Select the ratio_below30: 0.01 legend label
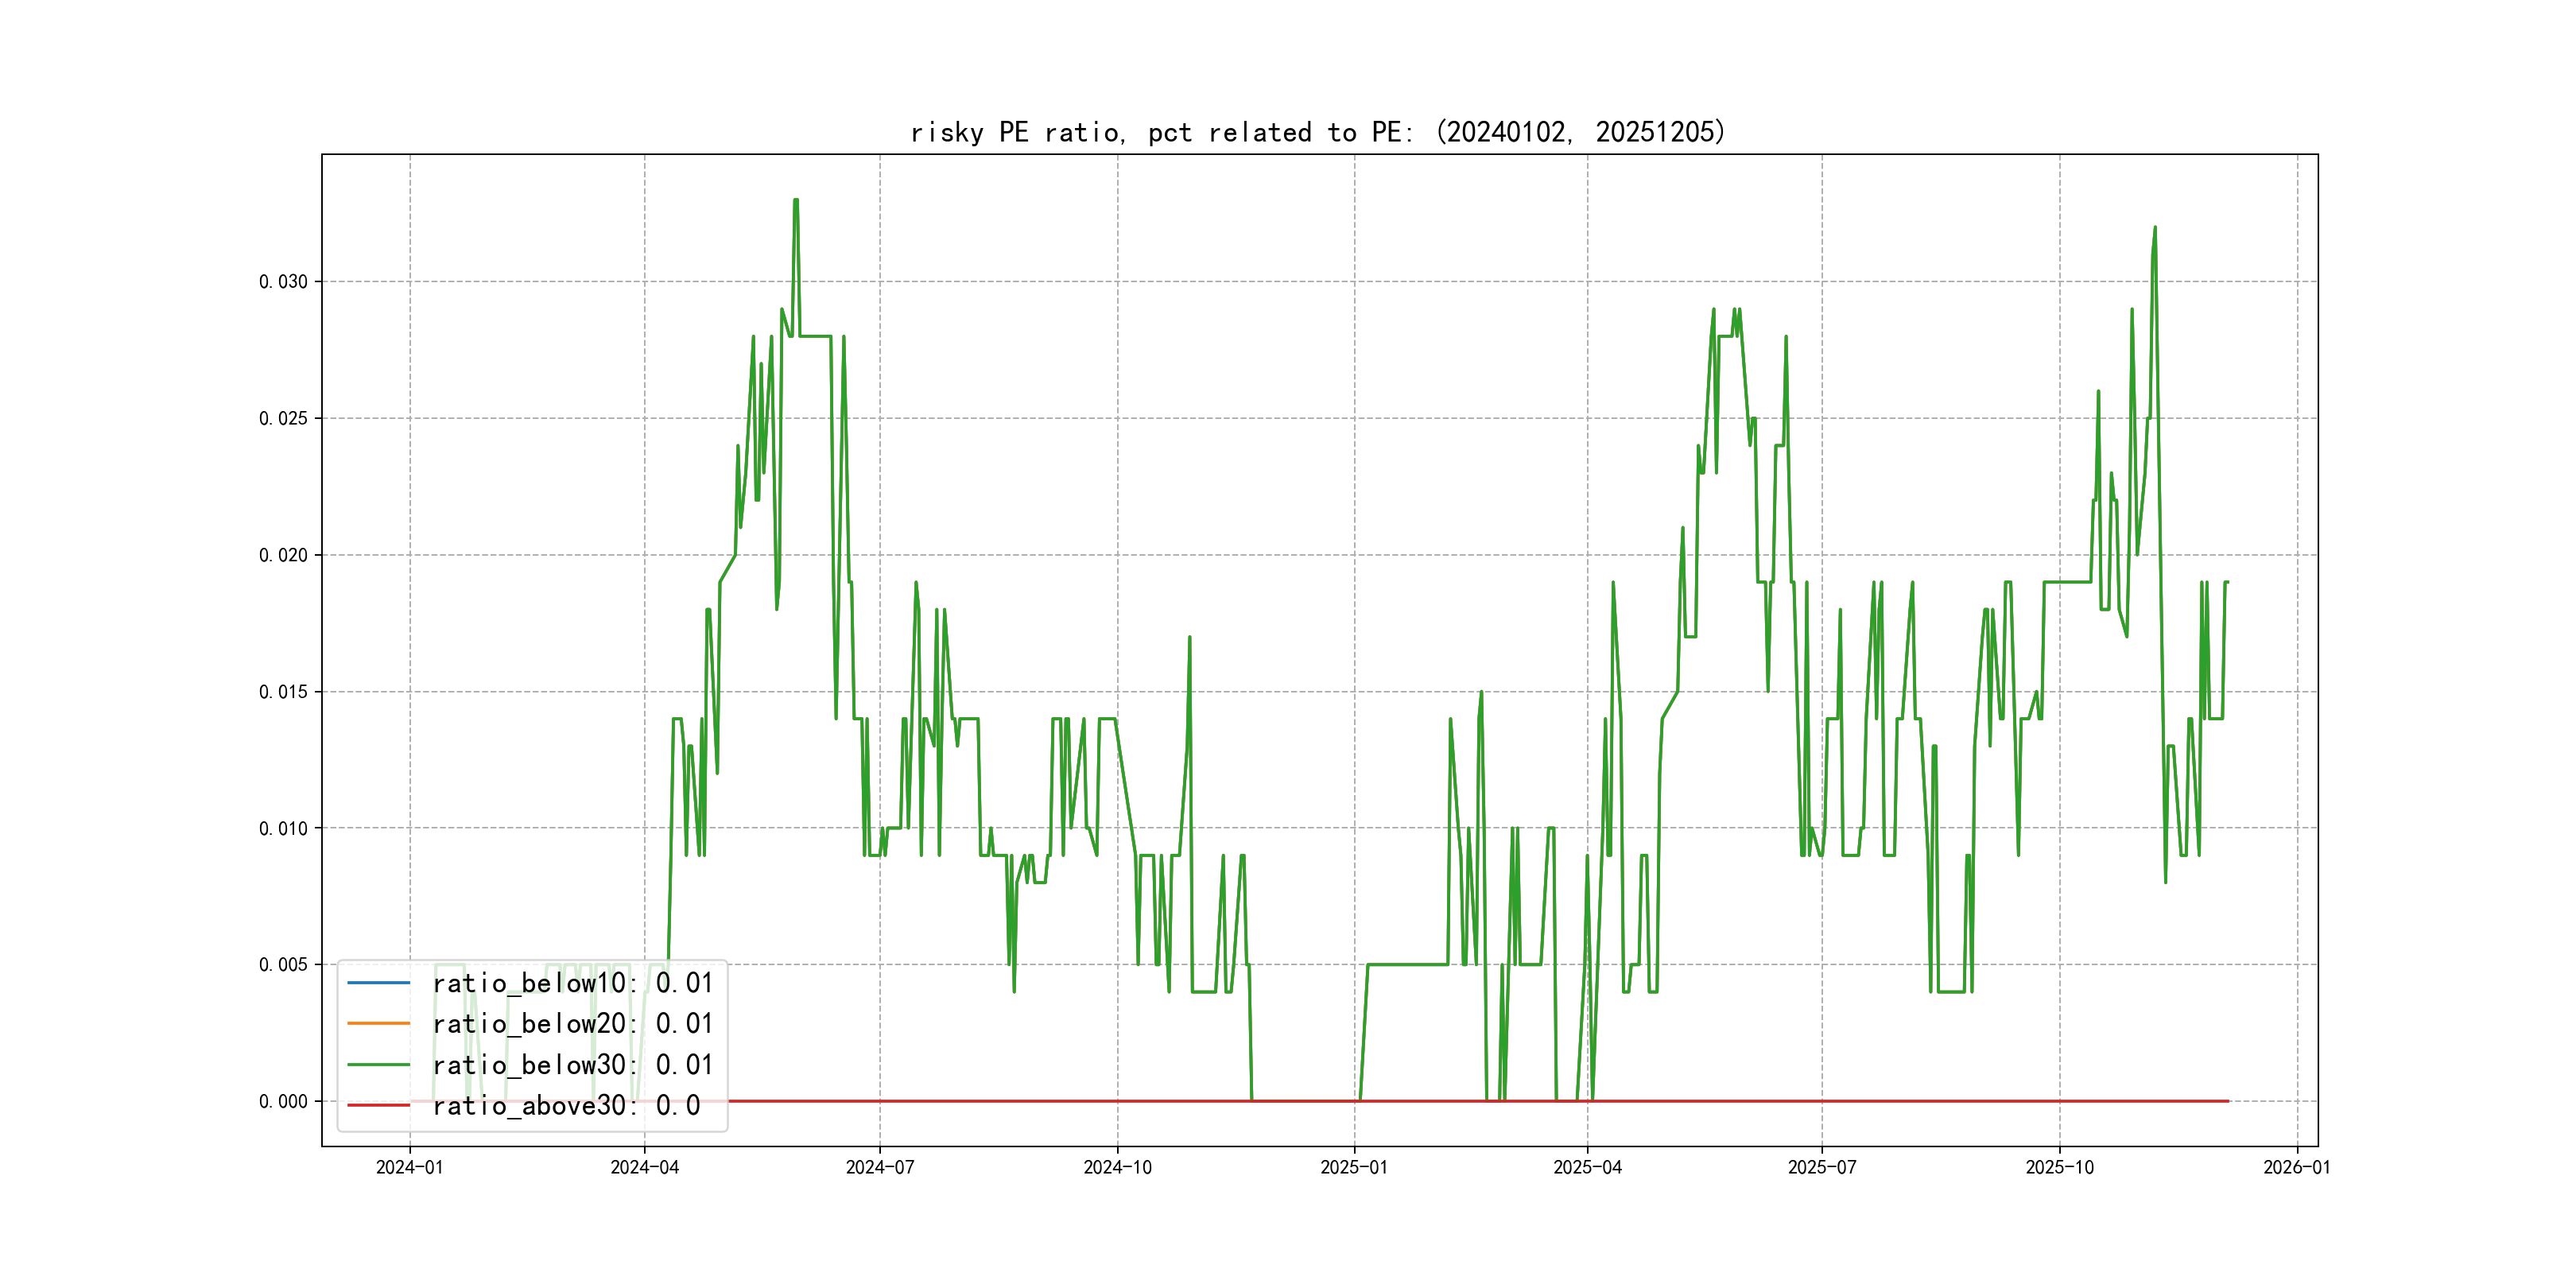The image size is (2576, 1288). point(572,1065)
